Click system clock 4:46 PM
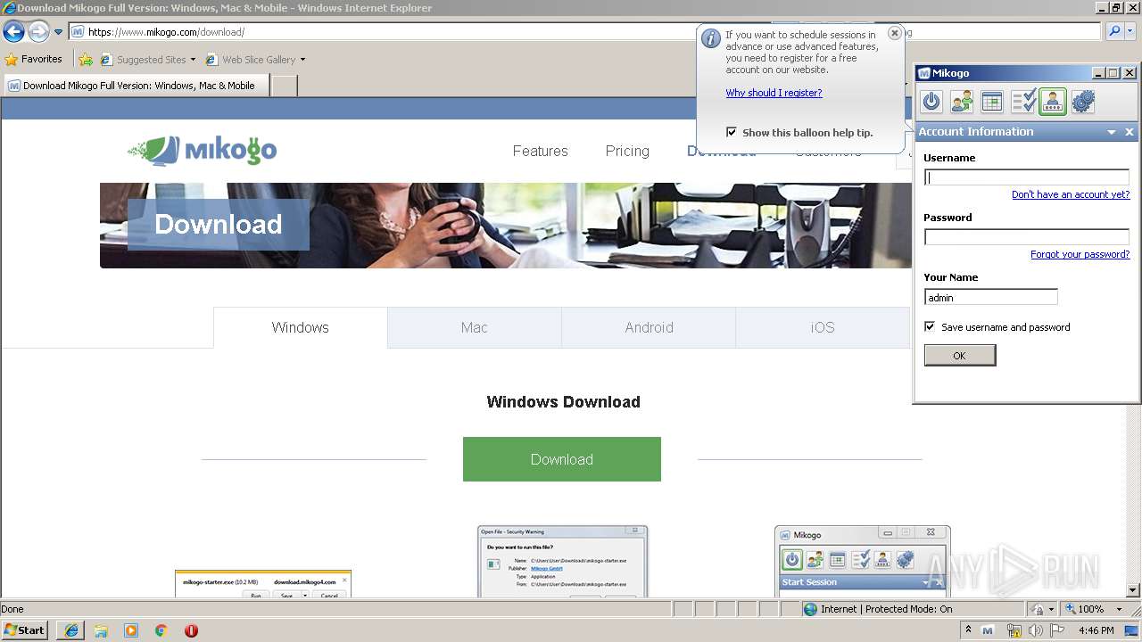The height and width of the screenshot is (642, 1142). click(1096, 630)
